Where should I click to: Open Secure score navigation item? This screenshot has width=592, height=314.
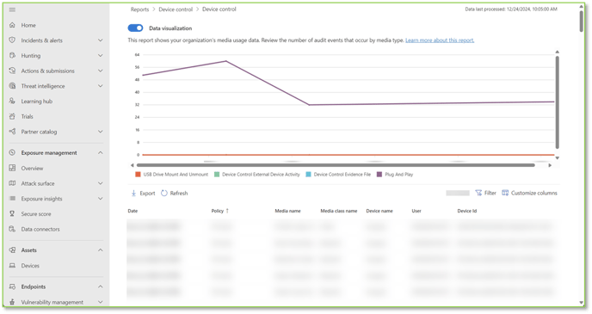tap(36, 213)
